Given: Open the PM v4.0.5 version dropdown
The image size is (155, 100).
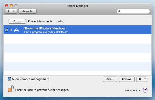Looking at the screenshot, I should (x=133, y=90).
